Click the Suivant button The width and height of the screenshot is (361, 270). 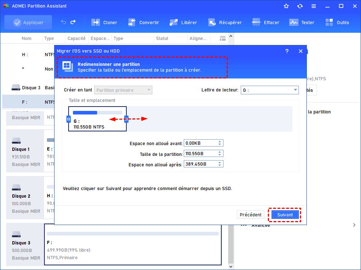[x=285, y=215]
